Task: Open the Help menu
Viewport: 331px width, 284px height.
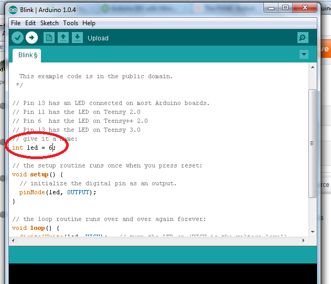Action: [89, 23]
